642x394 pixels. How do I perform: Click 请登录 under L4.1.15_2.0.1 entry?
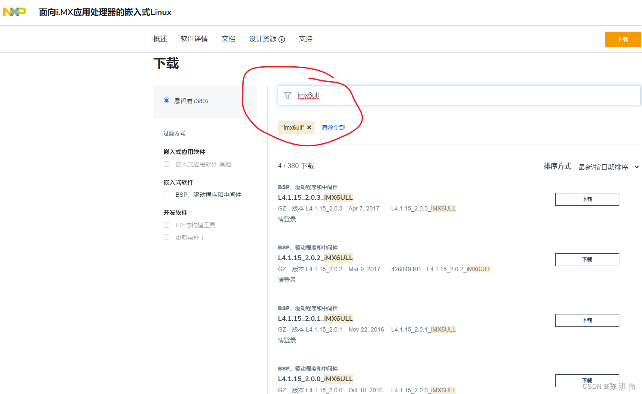tap(287, 340)
